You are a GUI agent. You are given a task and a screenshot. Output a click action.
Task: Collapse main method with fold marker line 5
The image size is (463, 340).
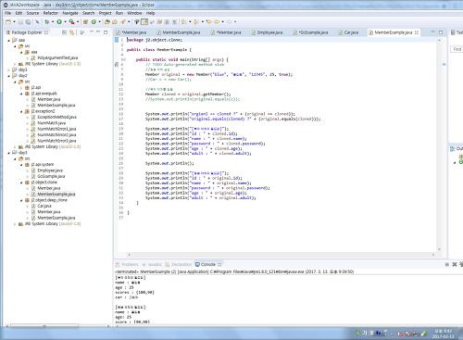coord(123,59)
